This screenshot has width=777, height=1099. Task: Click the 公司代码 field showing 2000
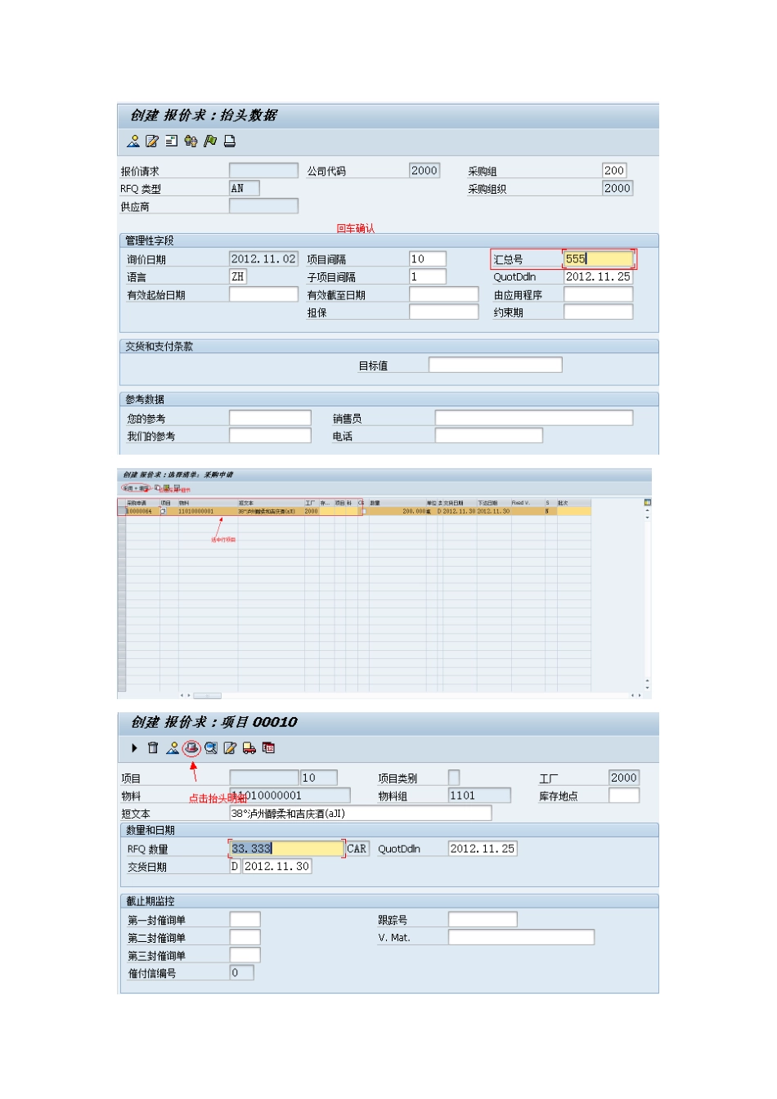(424, 171)
